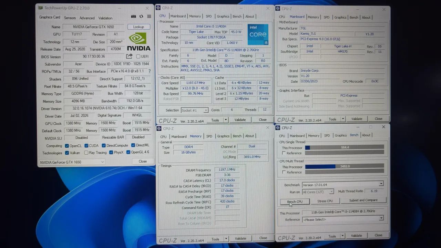Click the GPU name field GeForce GTX 1650

pyautogui.click(x=93, y=27)
